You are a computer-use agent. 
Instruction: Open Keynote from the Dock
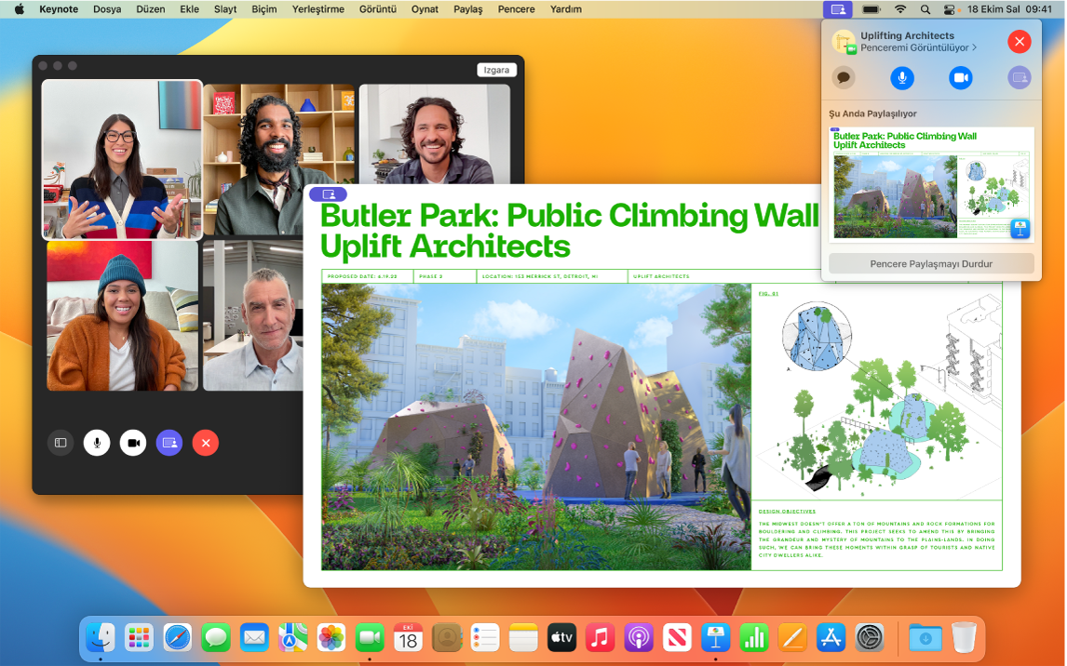(x=715, y=638)
